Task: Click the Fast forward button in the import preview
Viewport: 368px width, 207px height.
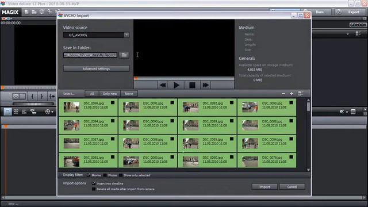Action: (x=206, y=85)
